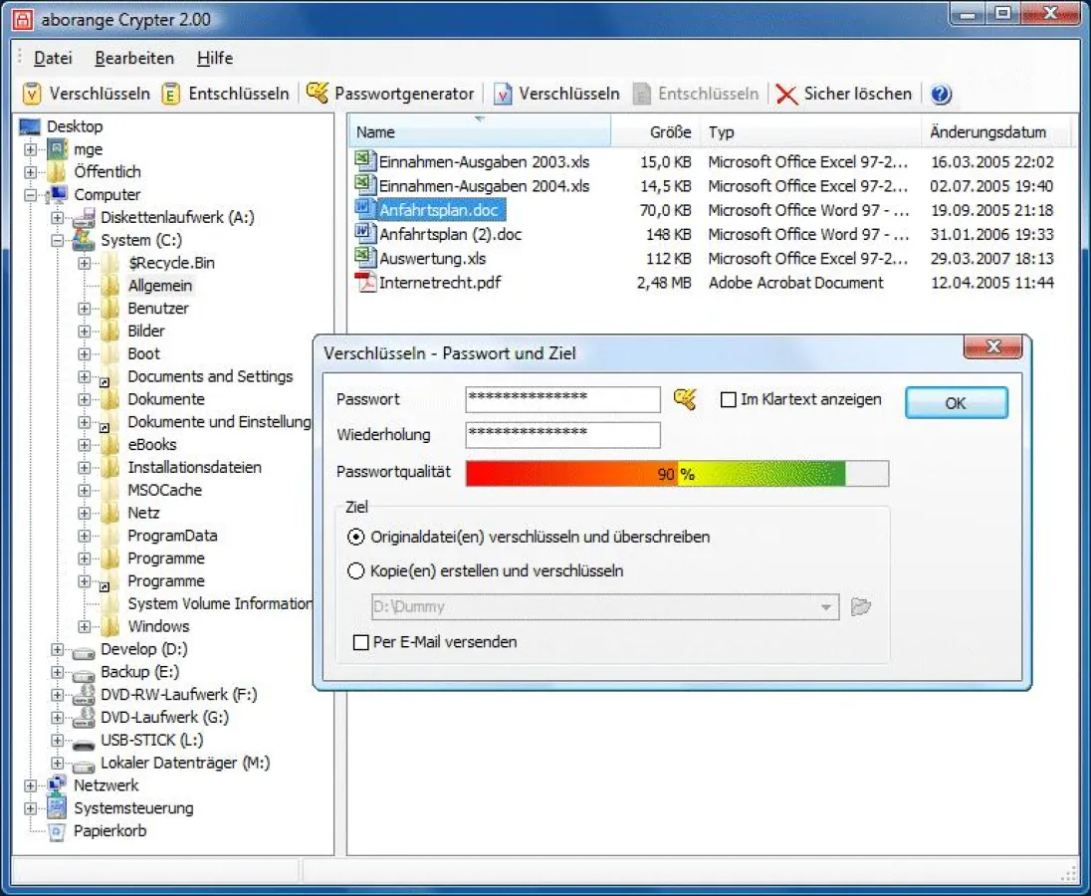Open the Bearbeiten menu
1091x896 pixels.
coord(134,58)
